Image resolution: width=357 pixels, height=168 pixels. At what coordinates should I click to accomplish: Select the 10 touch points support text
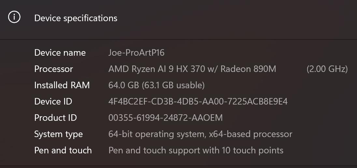pos(252,150)
